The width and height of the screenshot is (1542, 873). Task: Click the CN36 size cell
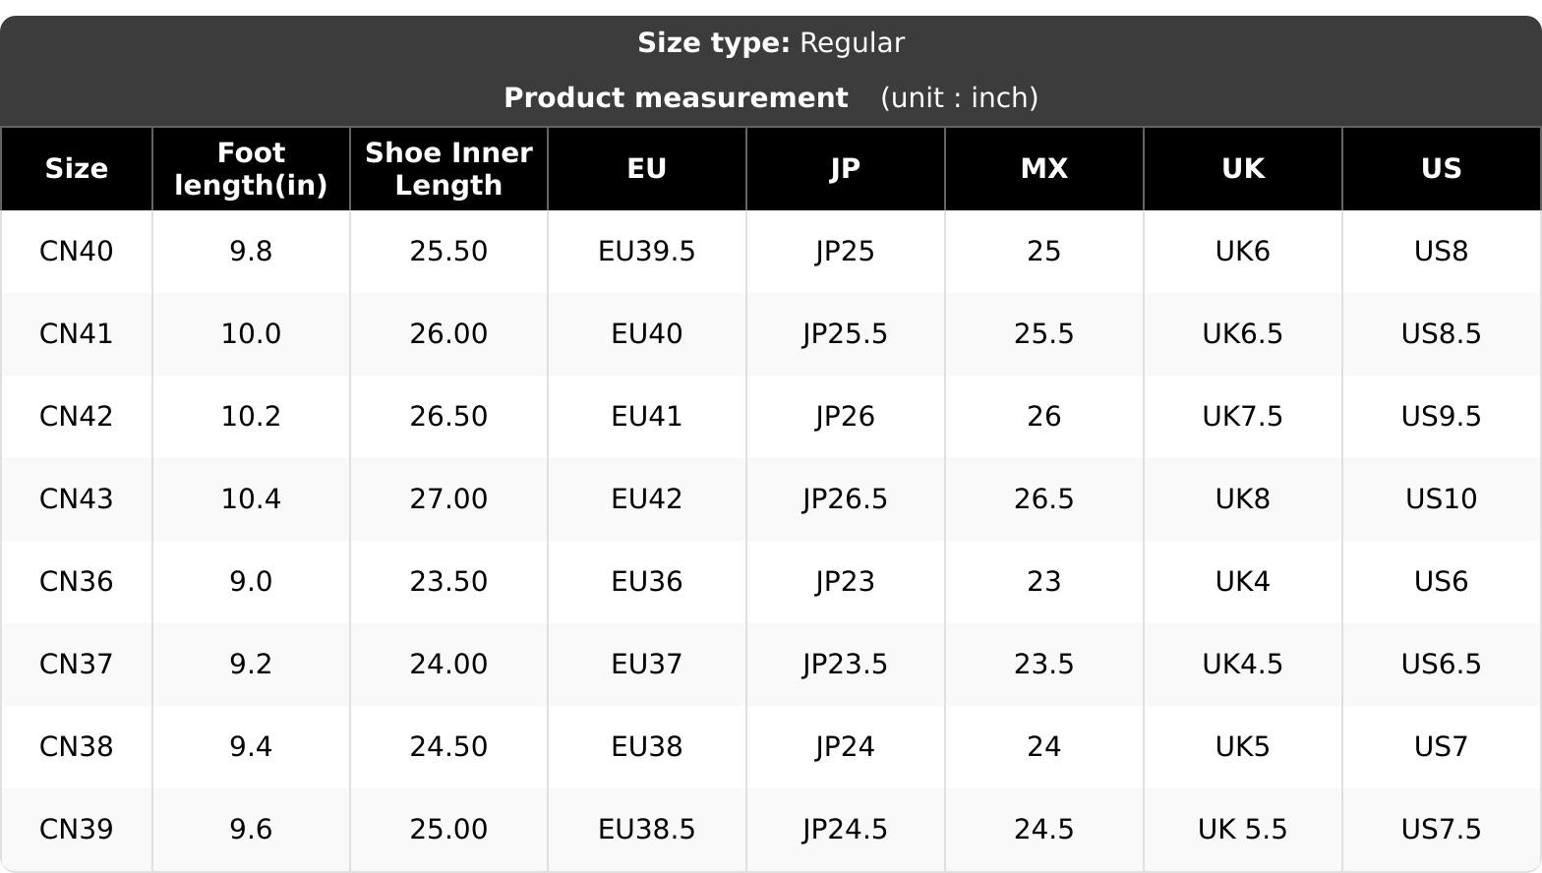point(77,582)
